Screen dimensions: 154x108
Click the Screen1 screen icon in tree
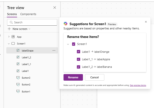(x=13, y=43)
